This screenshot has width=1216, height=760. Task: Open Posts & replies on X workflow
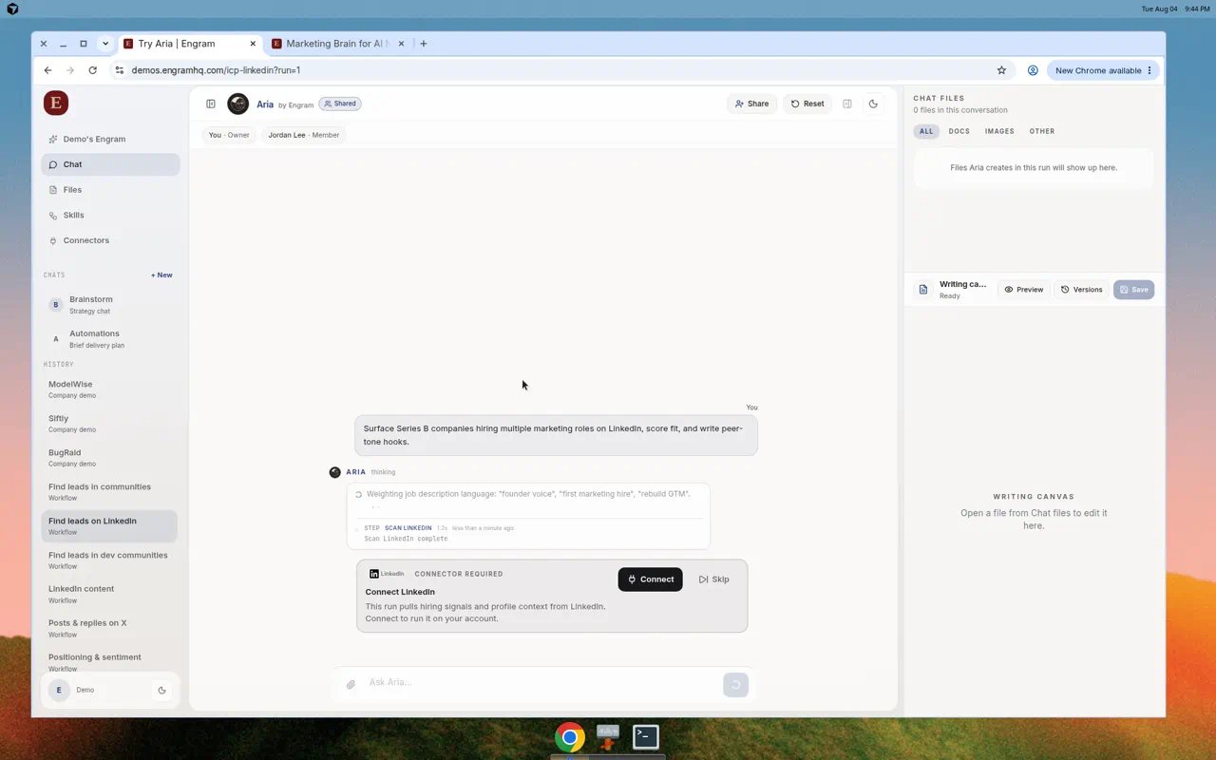[110, 628]
